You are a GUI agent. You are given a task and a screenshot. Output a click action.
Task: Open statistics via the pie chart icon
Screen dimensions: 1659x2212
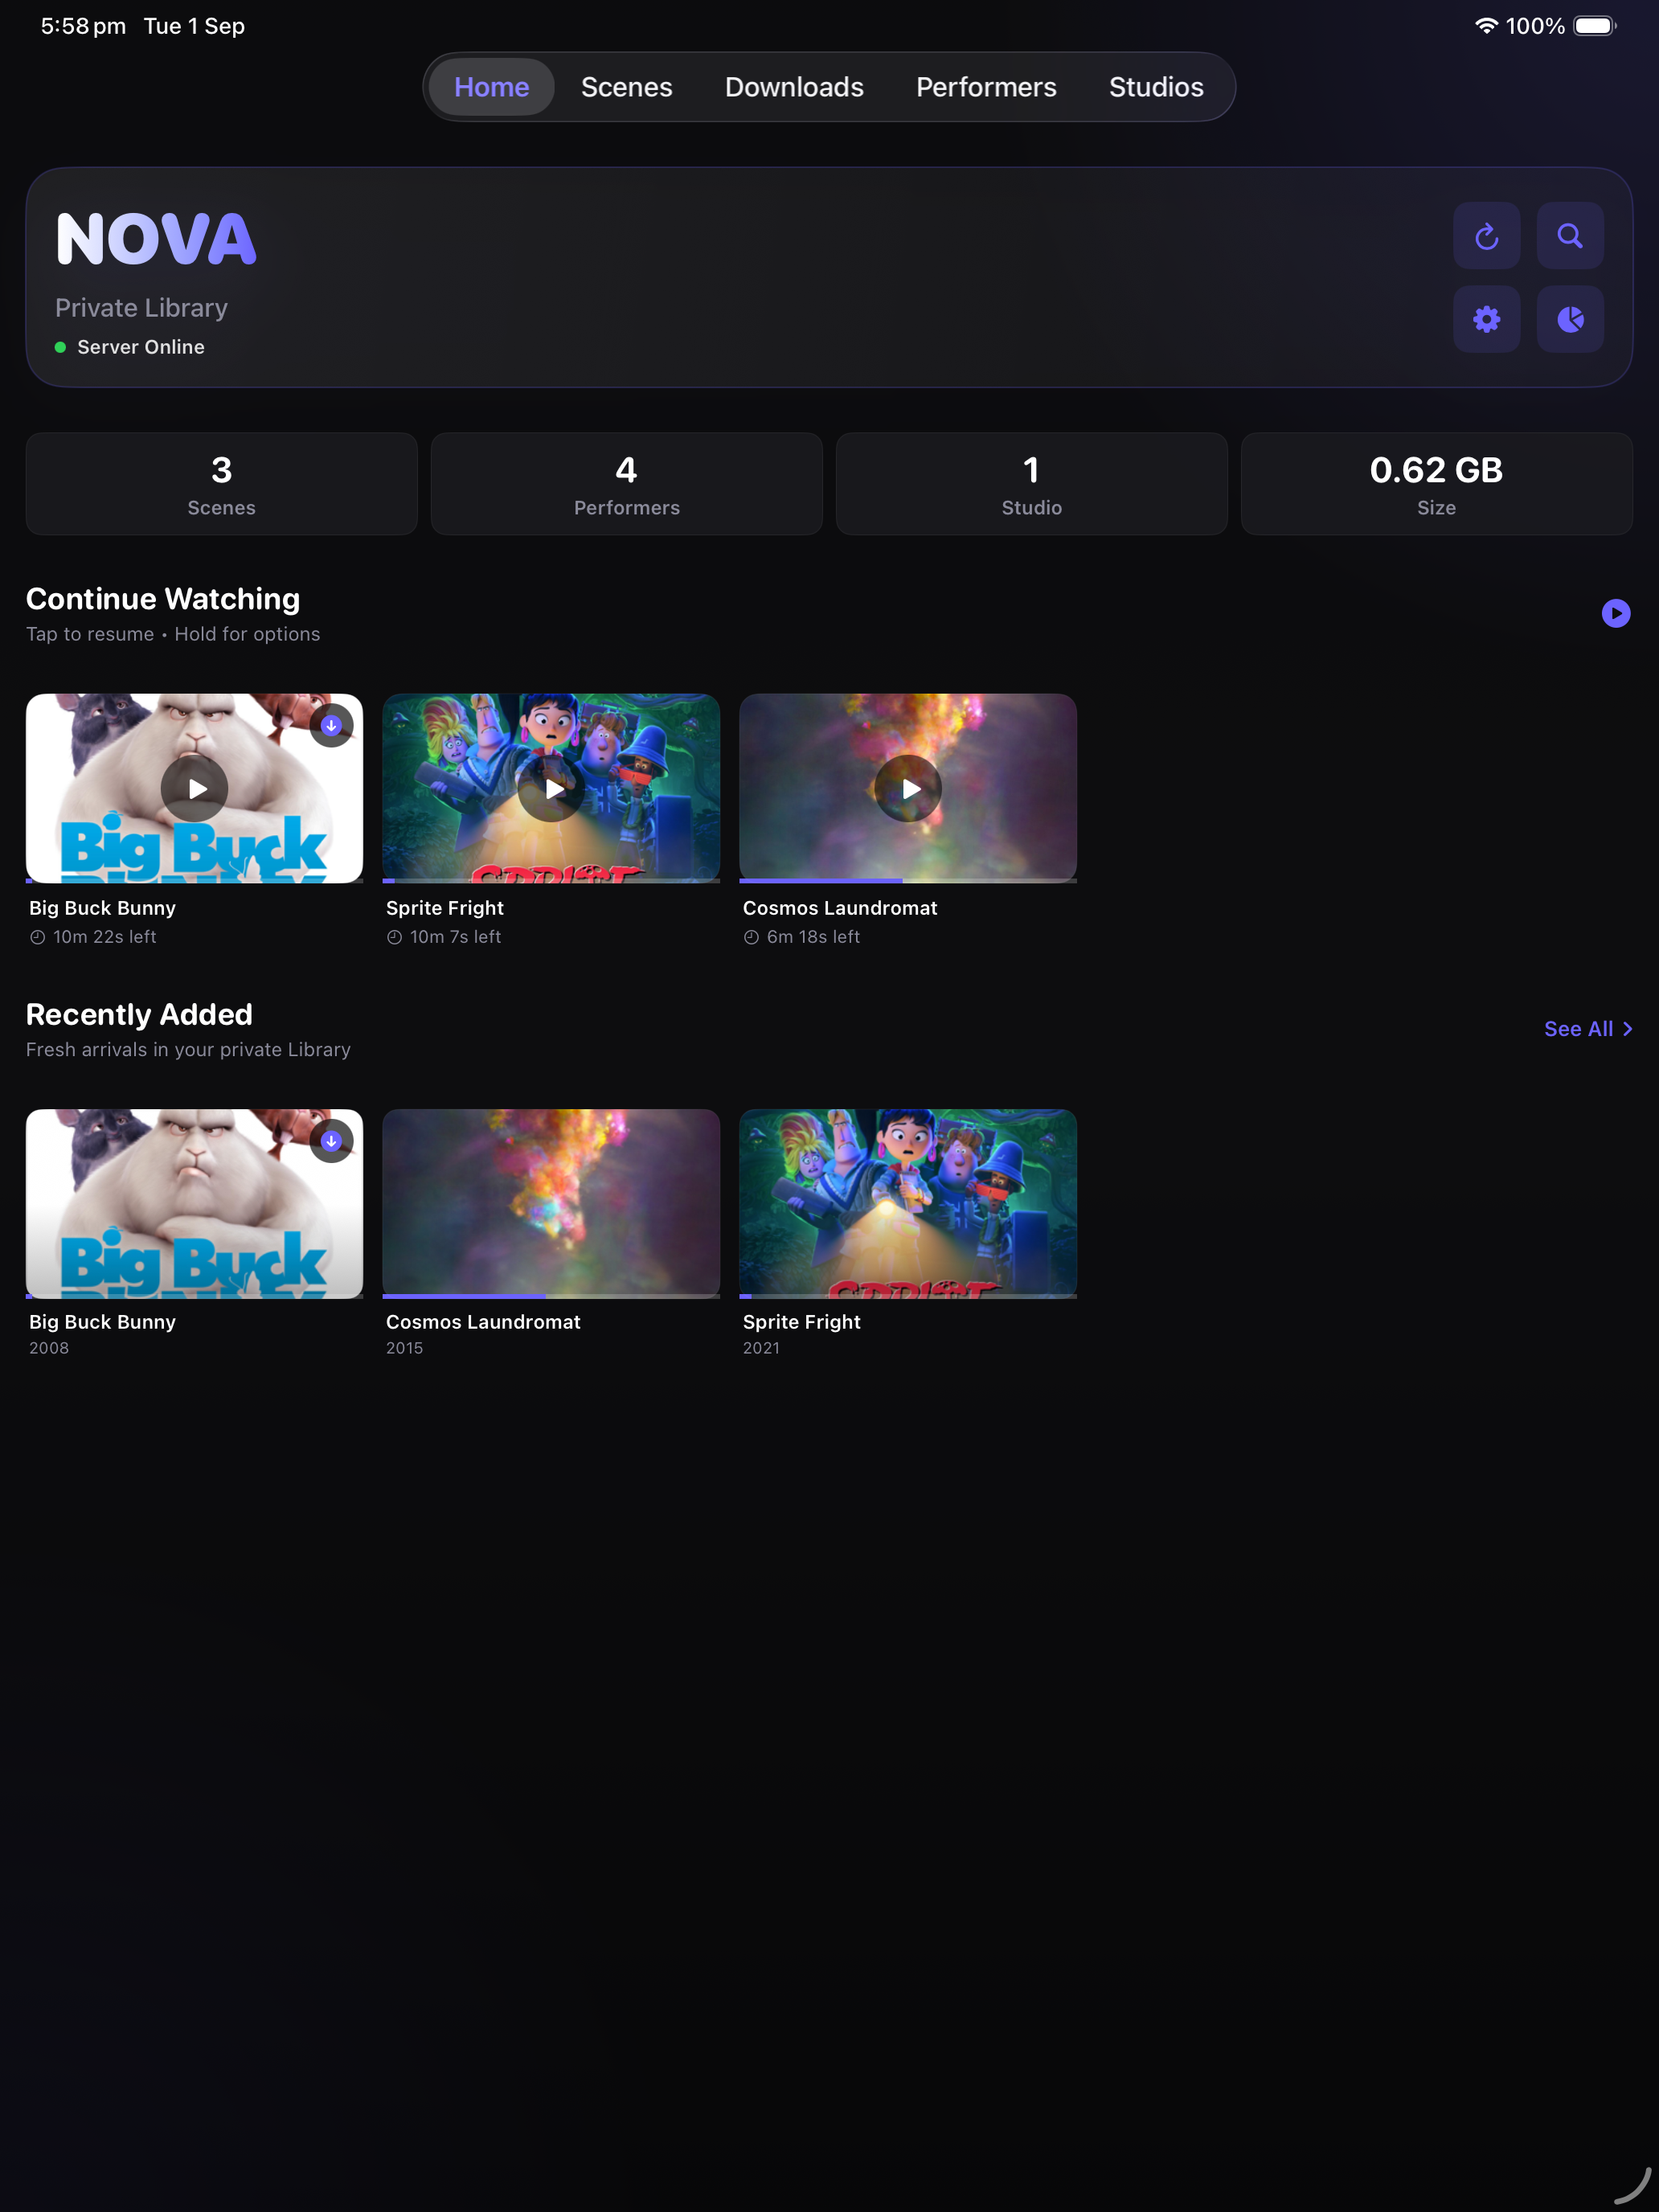point(1570,319)
